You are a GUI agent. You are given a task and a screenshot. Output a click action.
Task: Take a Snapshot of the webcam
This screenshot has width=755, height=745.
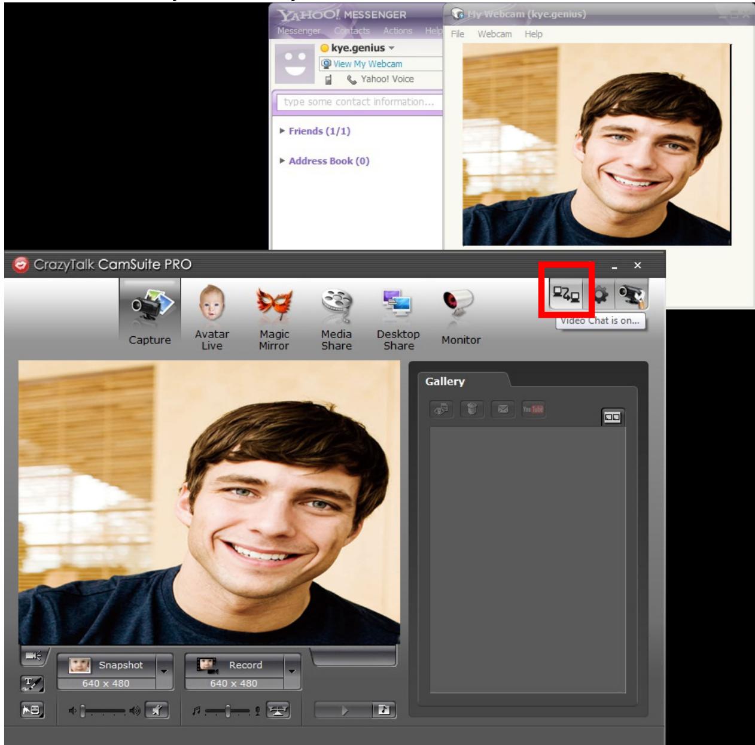106,665
